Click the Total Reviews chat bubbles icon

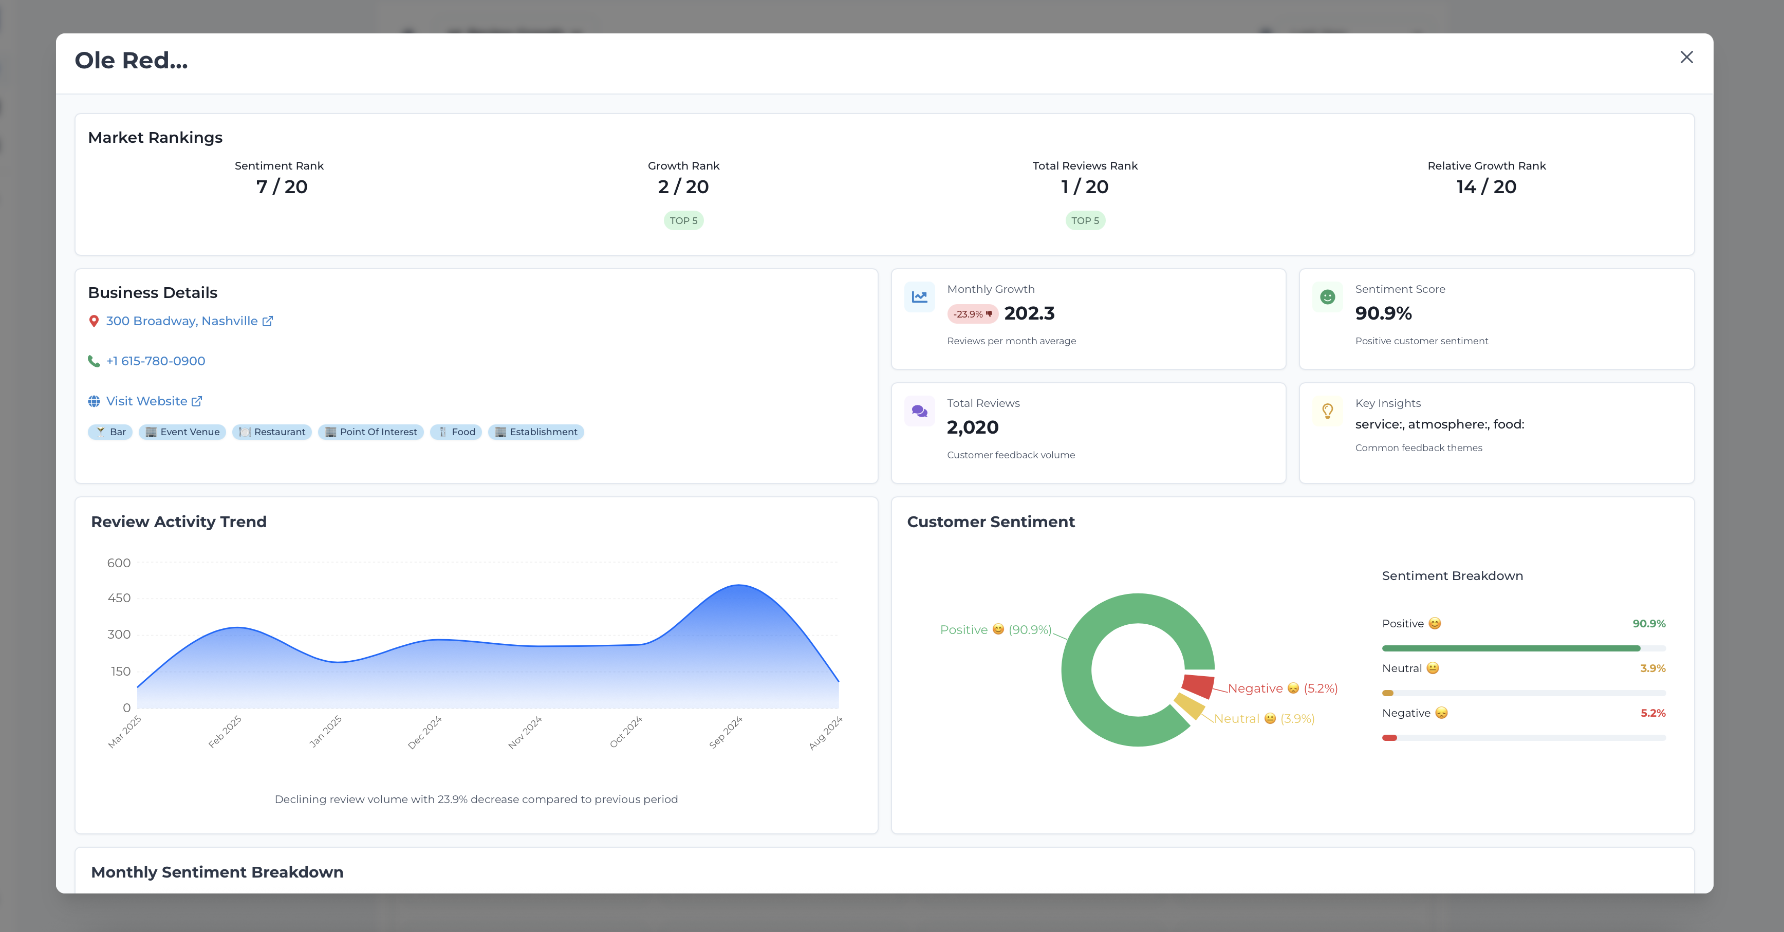919,412
